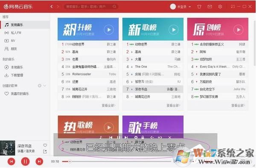
Task: Toggle the lock on the desktop lyrics bar
Action: 143,137
